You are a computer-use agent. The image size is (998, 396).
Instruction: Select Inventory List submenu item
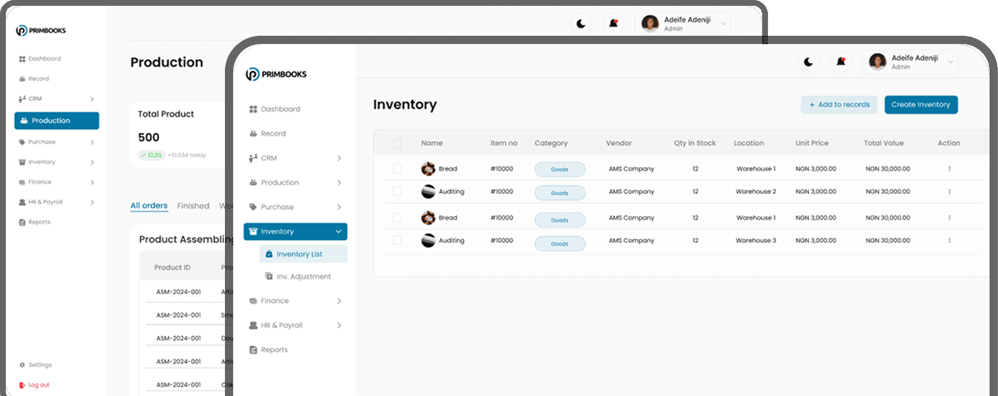coord(303,255)
